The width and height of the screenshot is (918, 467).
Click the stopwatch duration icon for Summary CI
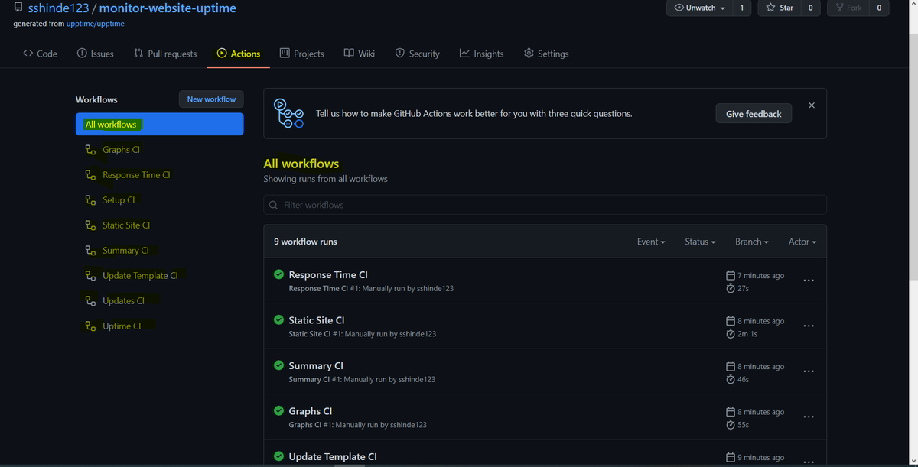(731, 379)
